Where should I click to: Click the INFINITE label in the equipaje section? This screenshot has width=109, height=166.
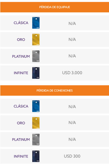tap(21, 73)
